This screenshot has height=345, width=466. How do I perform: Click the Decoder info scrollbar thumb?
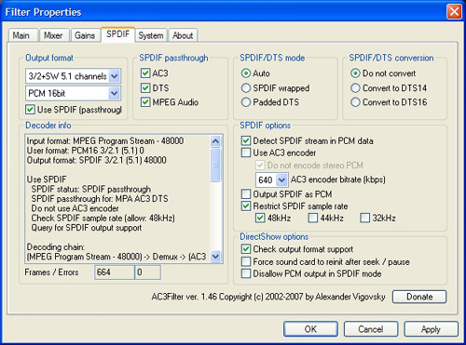click(215, 165)
